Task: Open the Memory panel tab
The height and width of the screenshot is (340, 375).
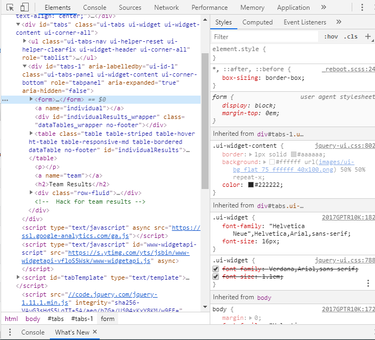Action: (253, 8)
